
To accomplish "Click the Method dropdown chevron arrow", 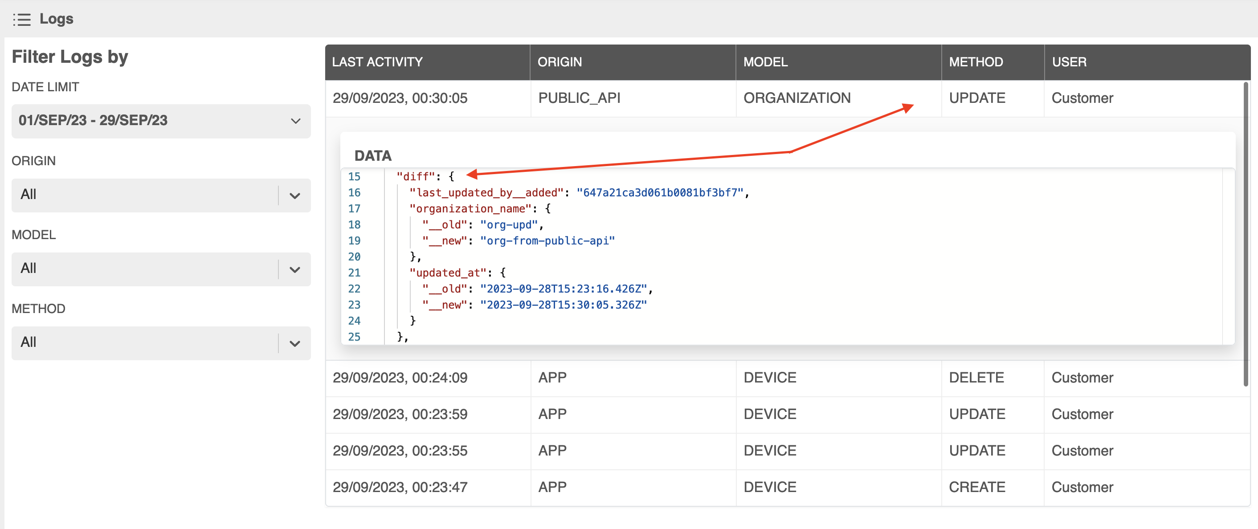I will click(x=294, y=344).
